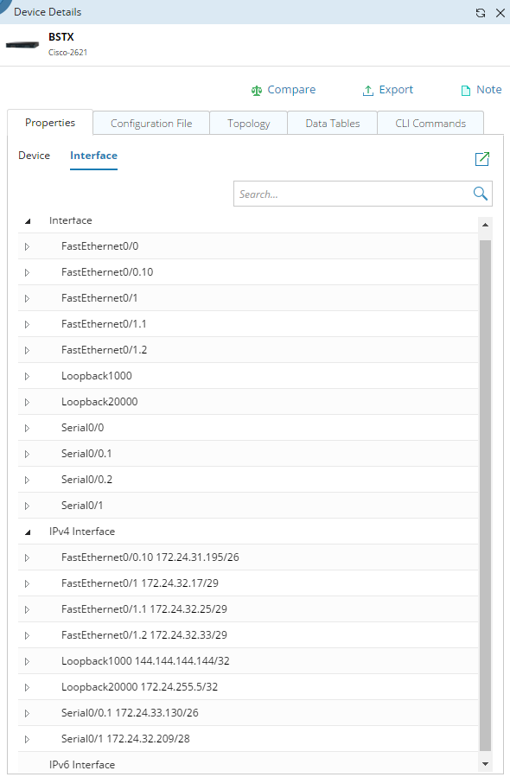Open the CLI Commands tab
Image resolution: width=510 pixels, height=777 pixels.
click(x=430, y=123)
